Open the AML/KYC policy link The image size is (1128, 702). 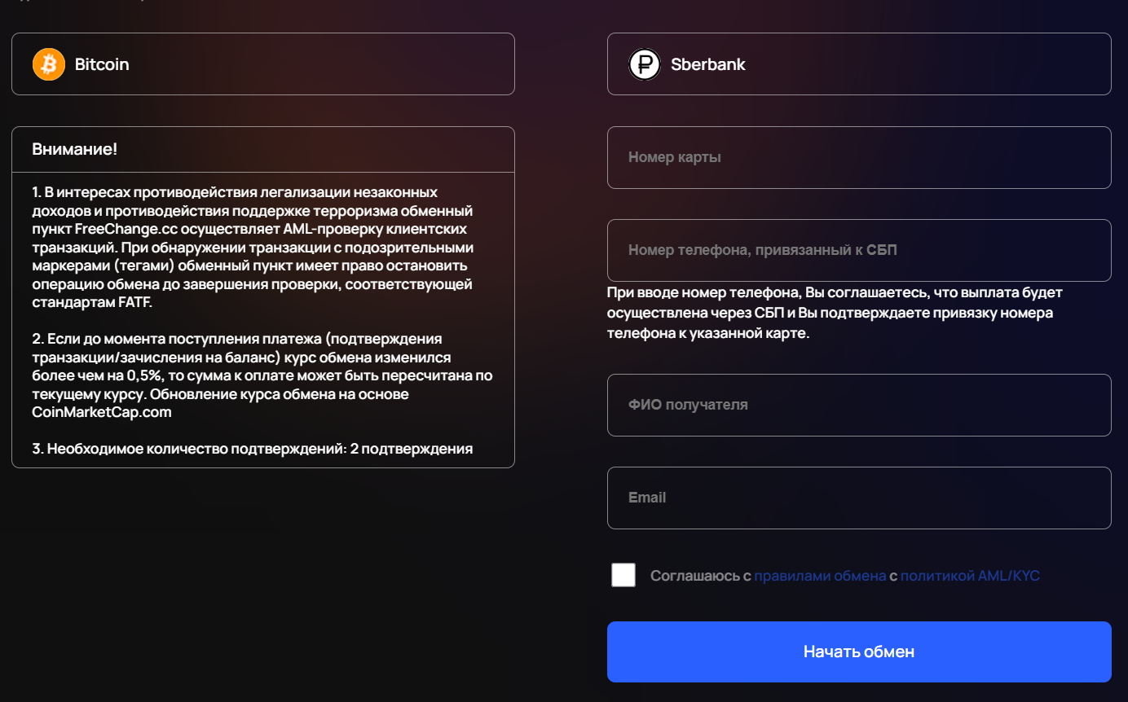(x=969, y=576)
